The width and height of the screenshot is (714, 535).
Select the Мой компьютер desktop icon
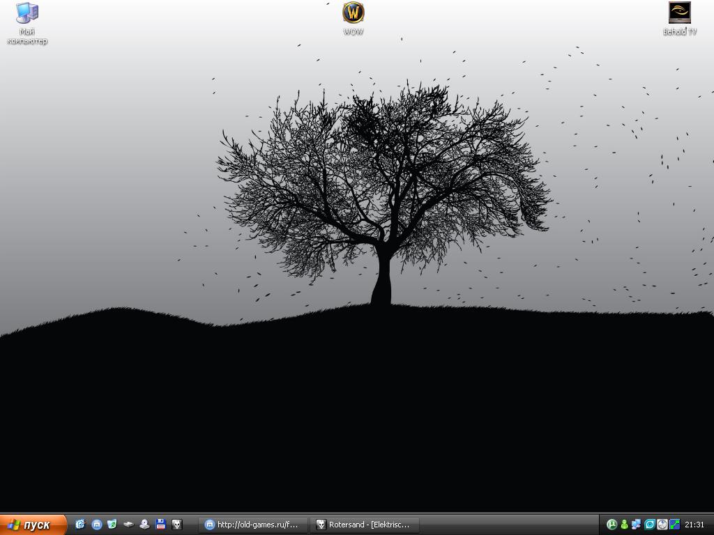click(x=27, y=24)
